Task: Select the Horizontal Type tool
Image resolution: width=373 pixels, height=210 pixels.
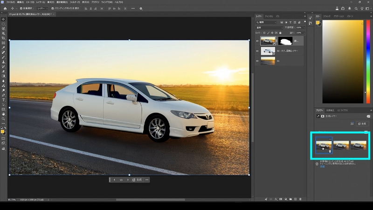Action: point(3,100)
